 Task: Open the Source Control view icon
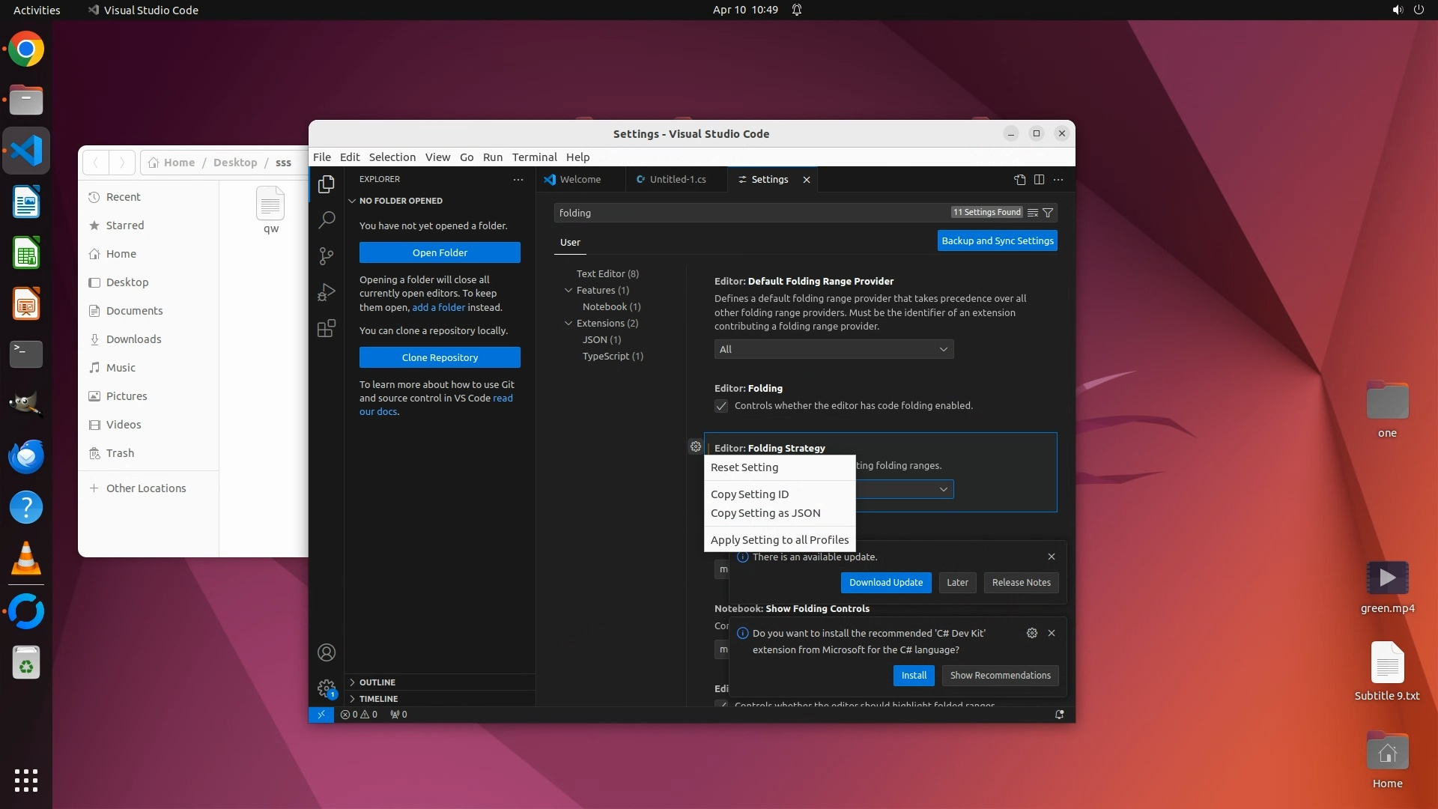pyautogui.click(x=327, y=256)
